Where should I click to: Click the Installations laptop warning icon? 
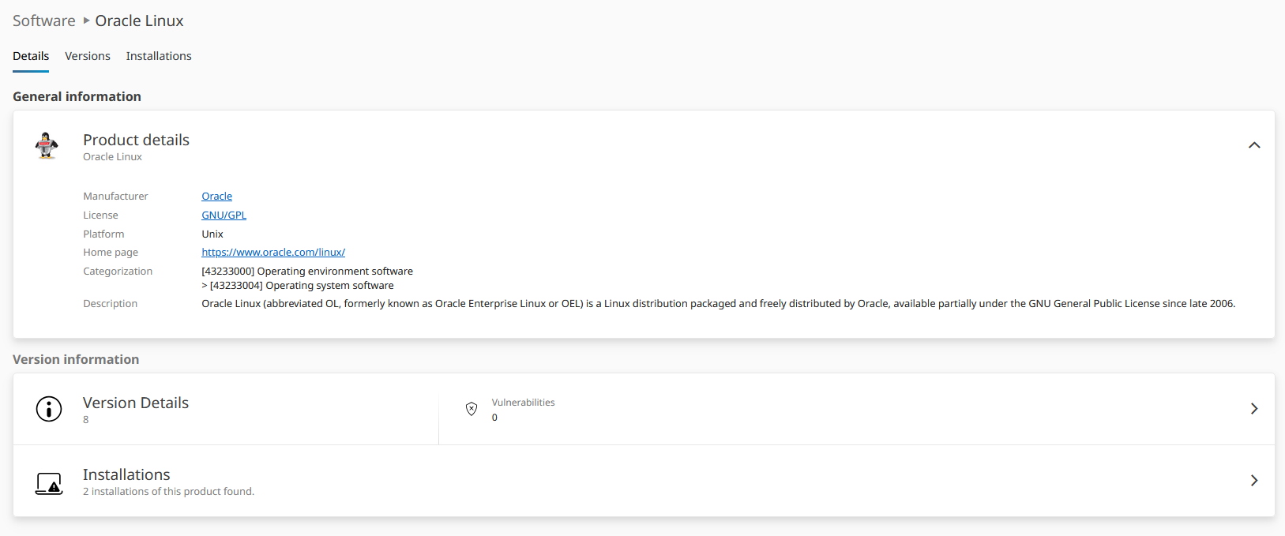point(49,483)
